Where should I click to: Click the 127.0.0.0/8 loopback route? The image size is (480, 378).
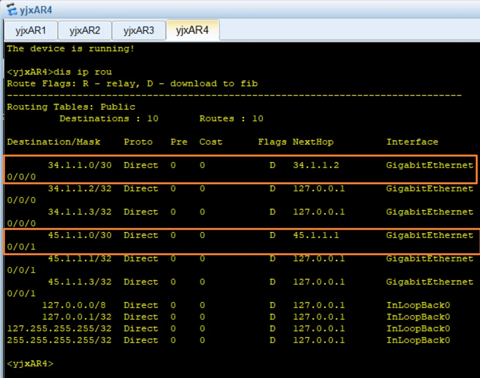(73, 305)
